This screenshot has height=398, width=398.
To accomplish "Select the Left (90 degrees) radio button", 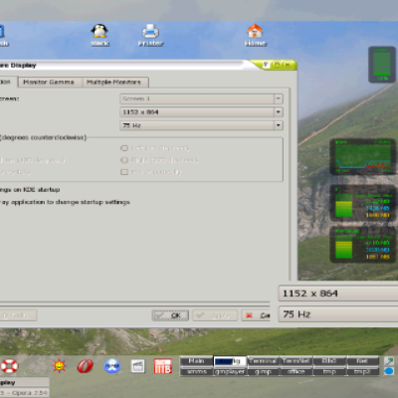I will click(124, 148).
